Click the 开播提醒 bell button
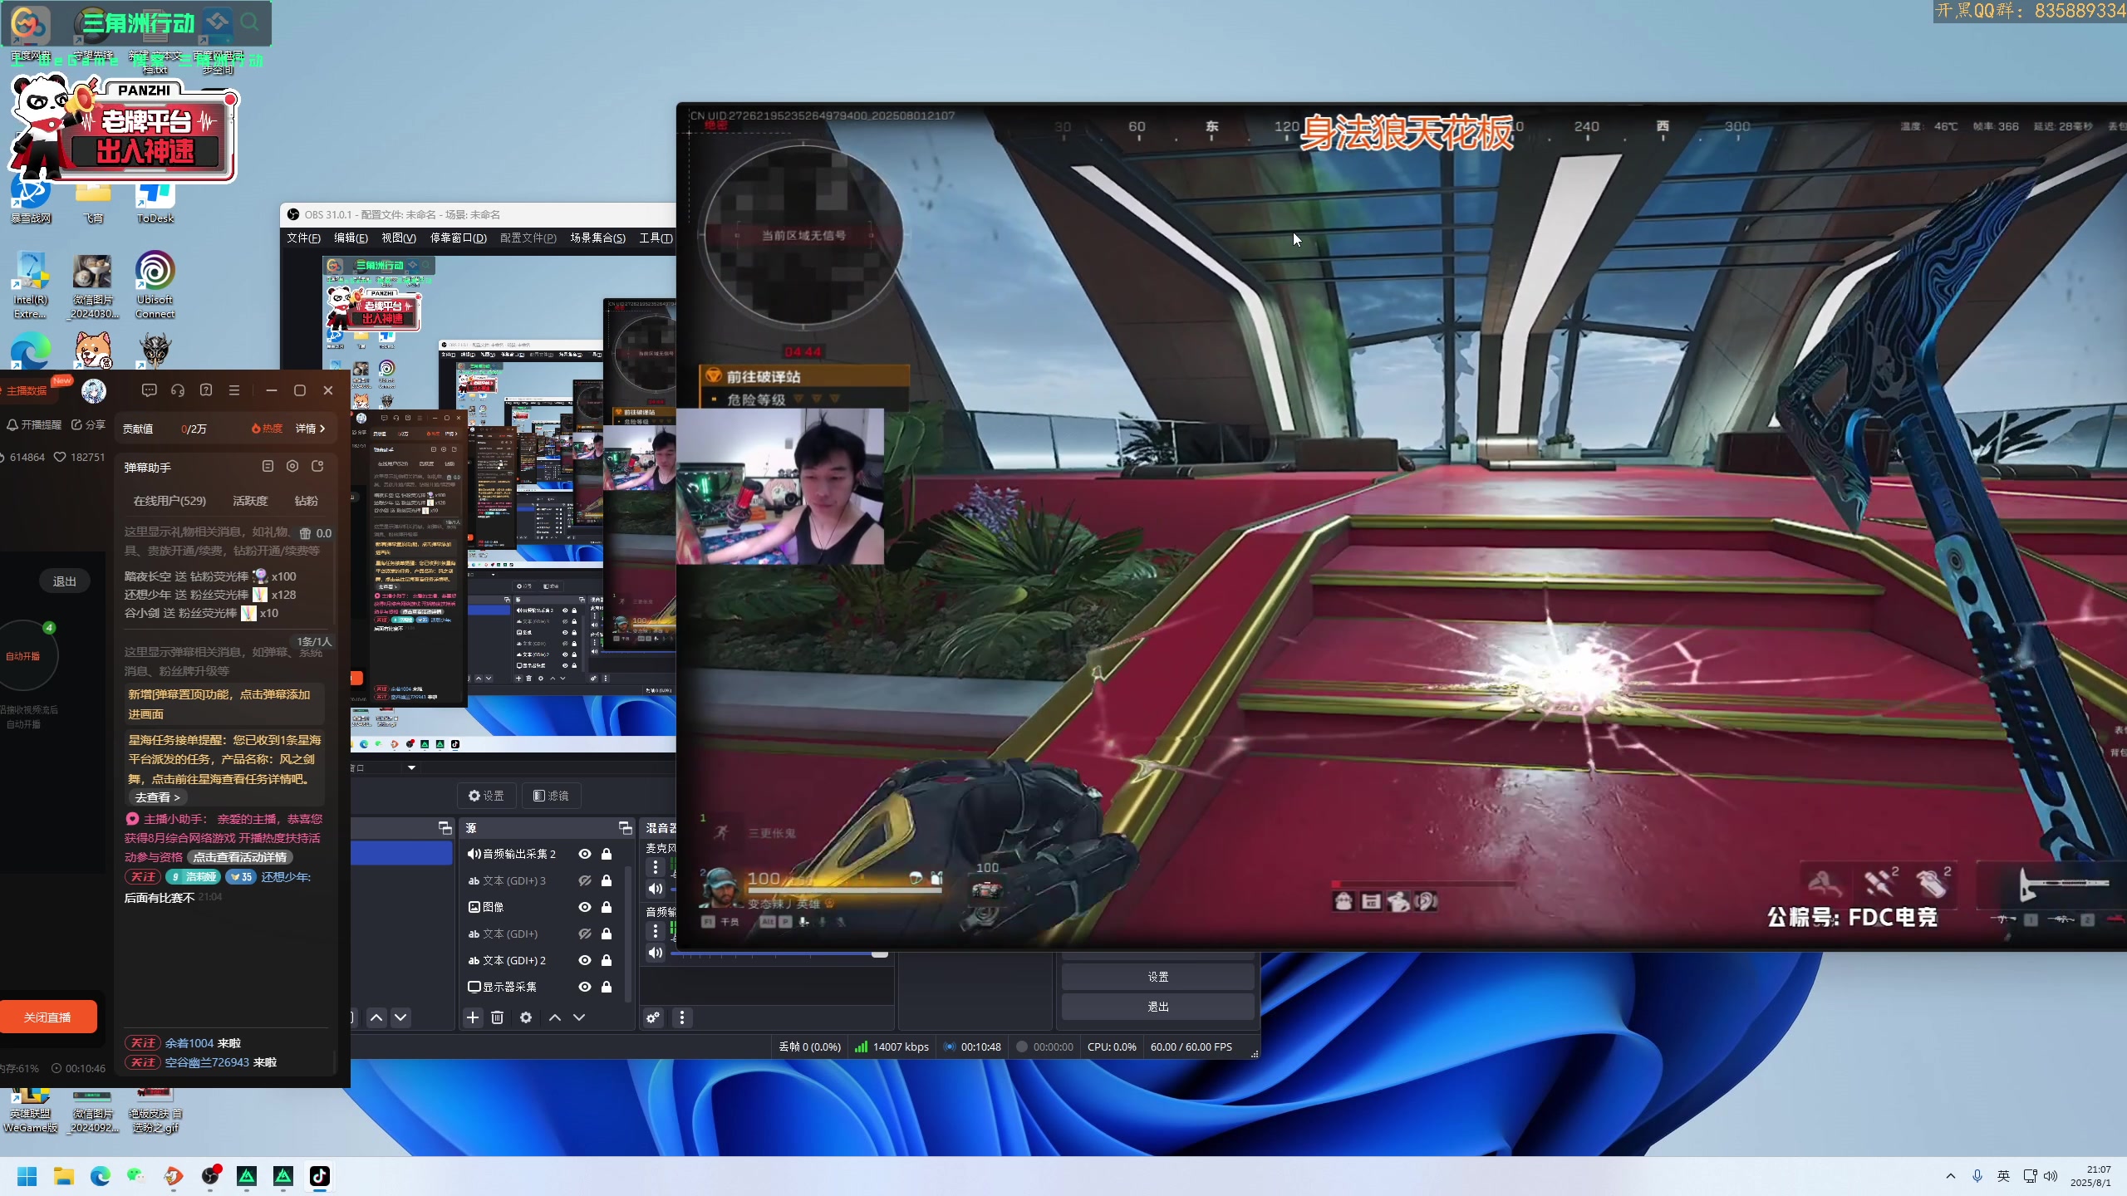 [x=34, y=425]
